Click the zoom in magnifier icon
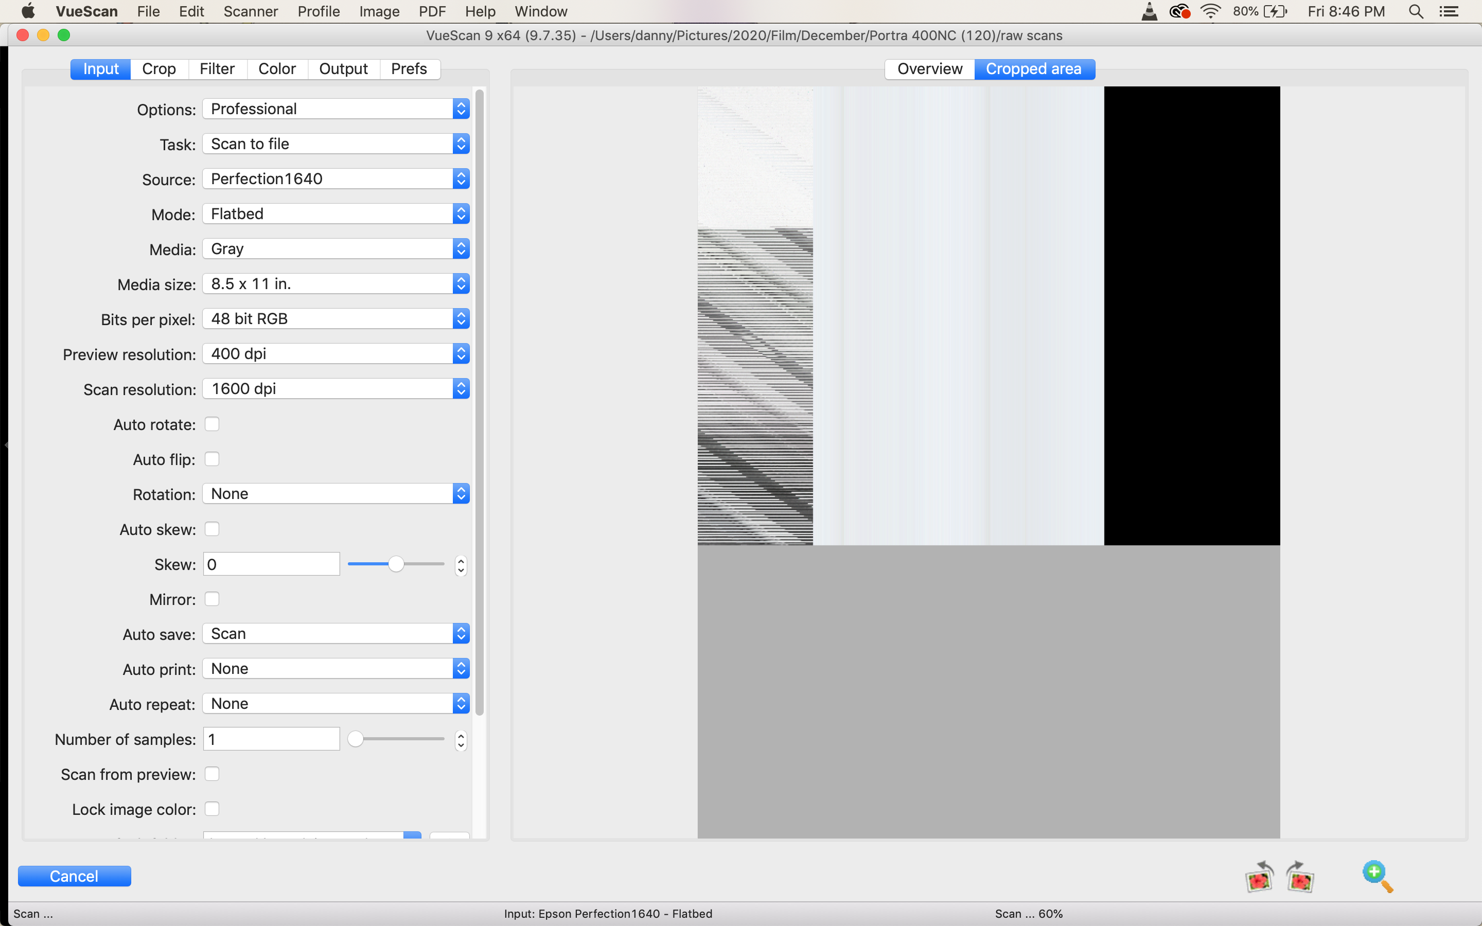Screen dimensions: 1482x926 [1377, 877]
